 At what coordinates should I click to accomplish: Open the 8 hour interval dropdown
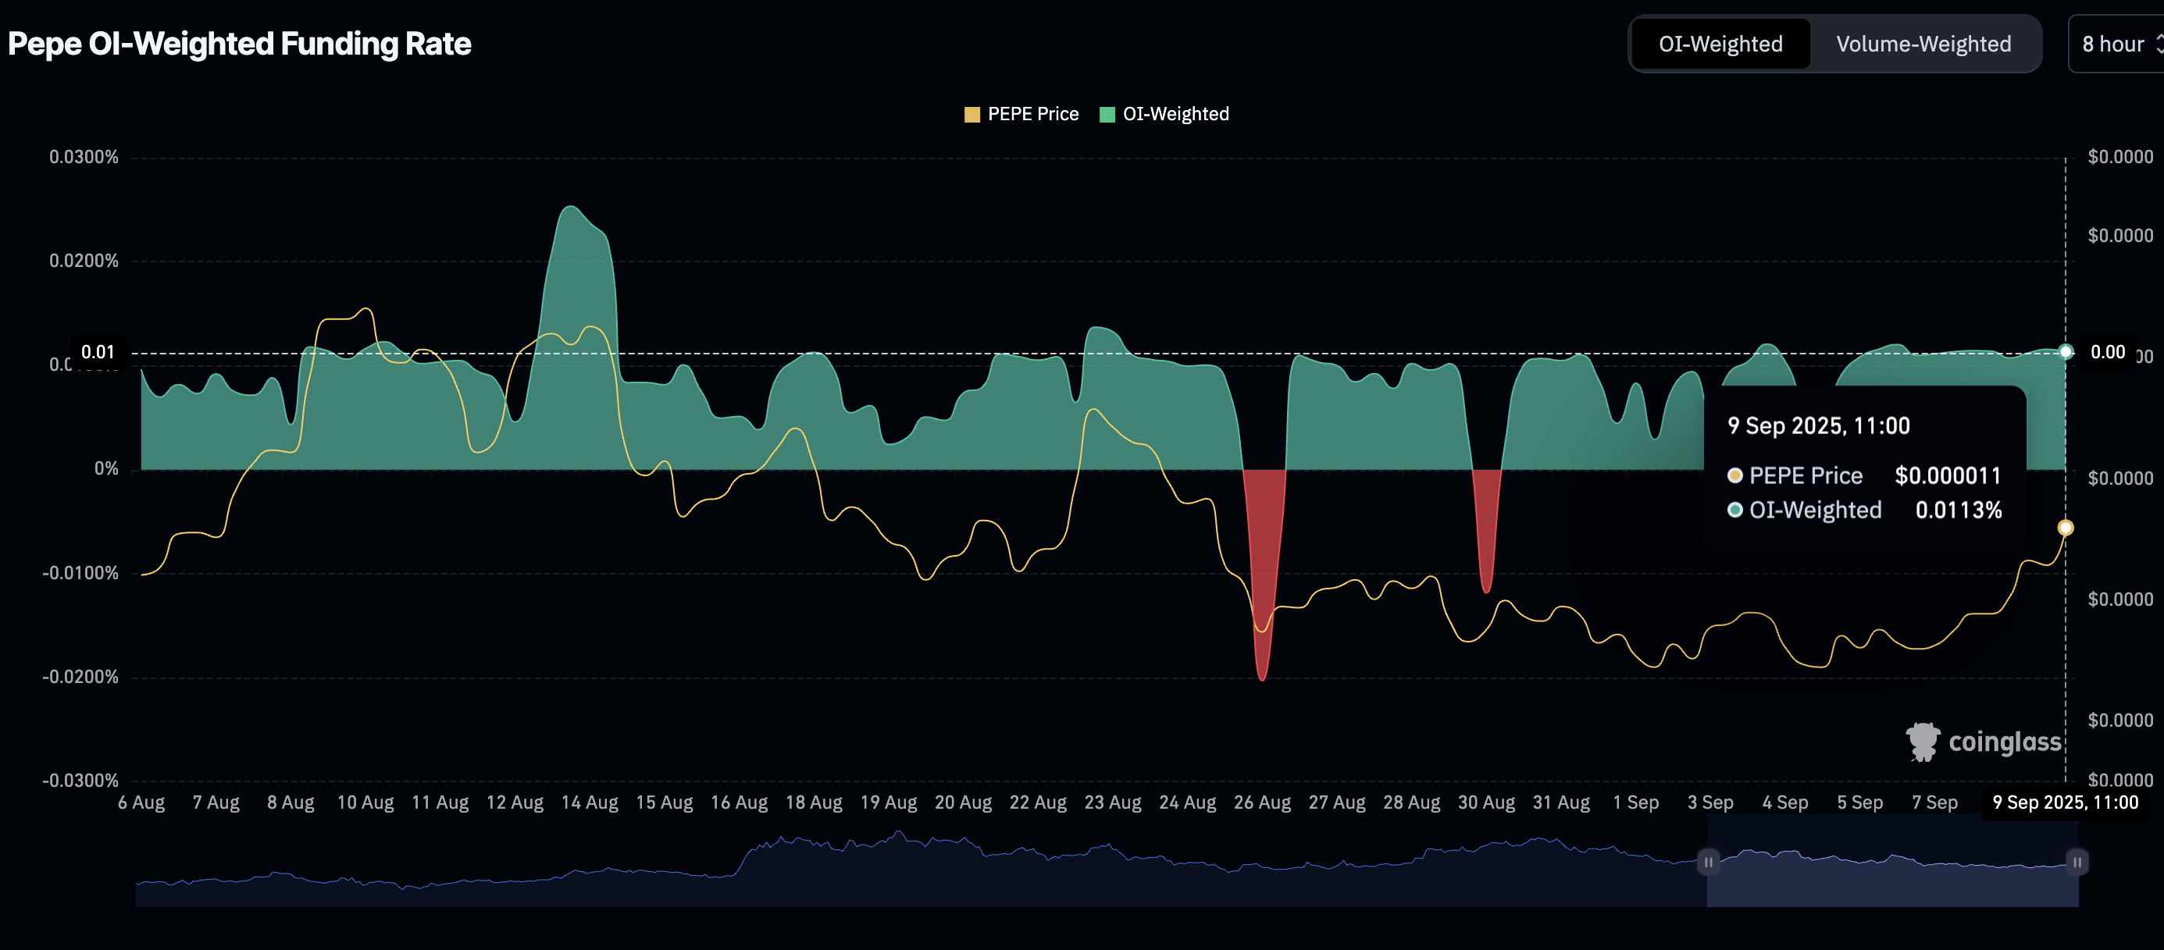tap(2112, 44)
